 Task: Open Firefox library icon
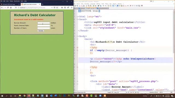coord(62,8)
